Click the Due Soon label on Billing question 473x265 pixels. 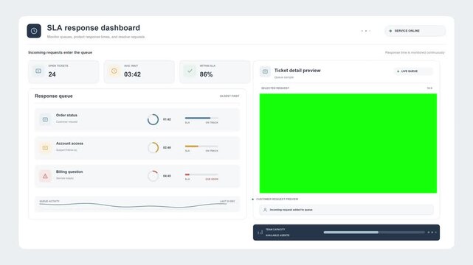point(212,179)
